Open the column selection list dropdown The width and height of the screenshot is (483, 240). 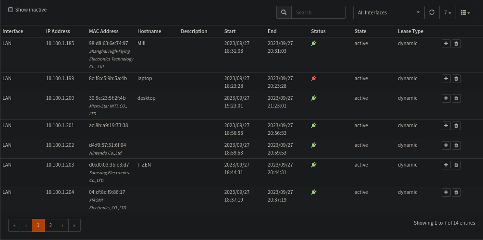click(465, 12)
